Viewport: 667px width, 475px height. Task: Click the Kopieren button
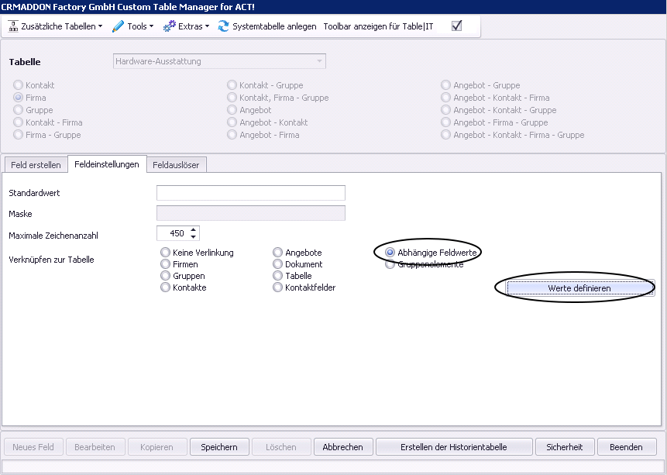click(157, 447)
